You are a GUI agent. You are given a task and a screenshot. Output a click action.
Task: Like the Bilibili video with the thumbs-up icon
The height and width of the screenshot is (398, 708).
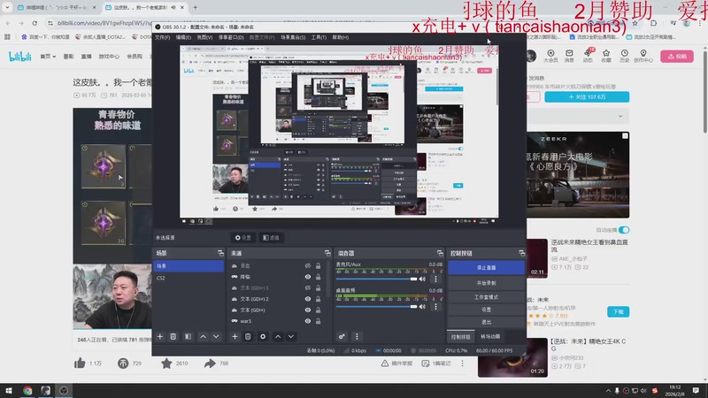(x=80, y=364)
